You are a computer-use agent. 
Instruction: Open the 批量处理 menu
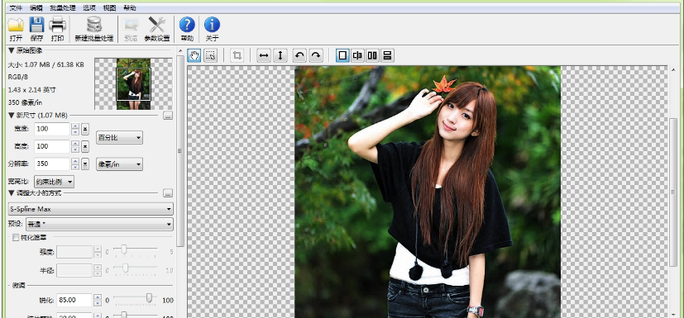62,7
